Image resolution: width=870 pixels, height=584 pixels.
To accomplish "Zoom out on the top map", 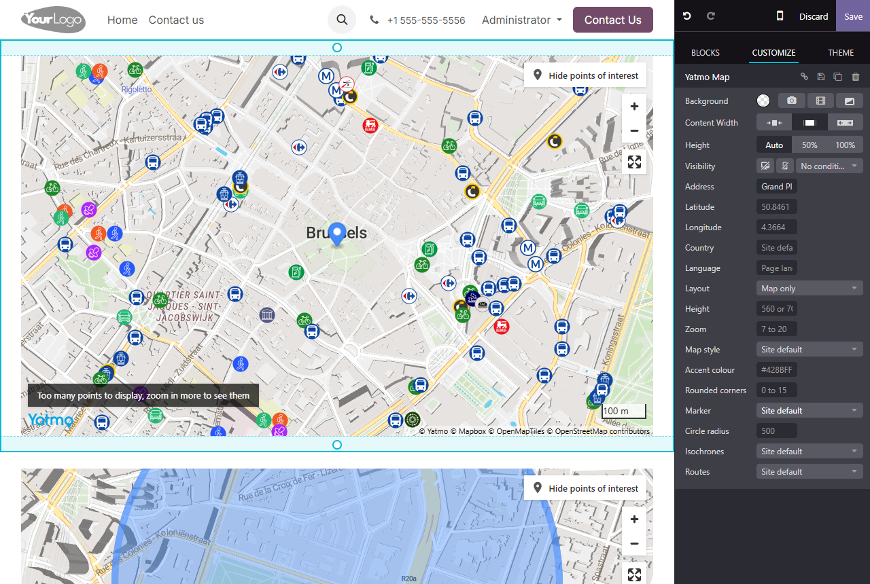I will click(x=634, y=130).
